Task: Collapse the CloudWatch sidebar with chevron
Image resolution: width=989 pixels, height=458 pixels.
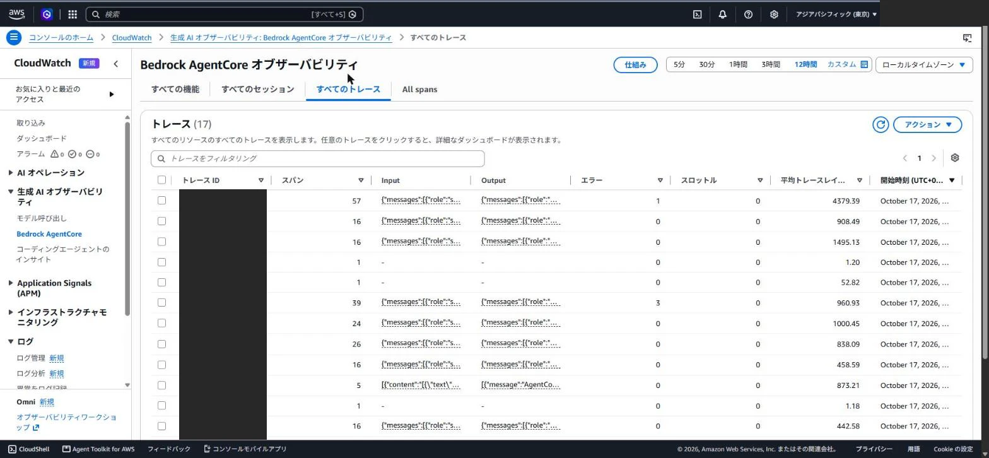Action: (115, 63)
